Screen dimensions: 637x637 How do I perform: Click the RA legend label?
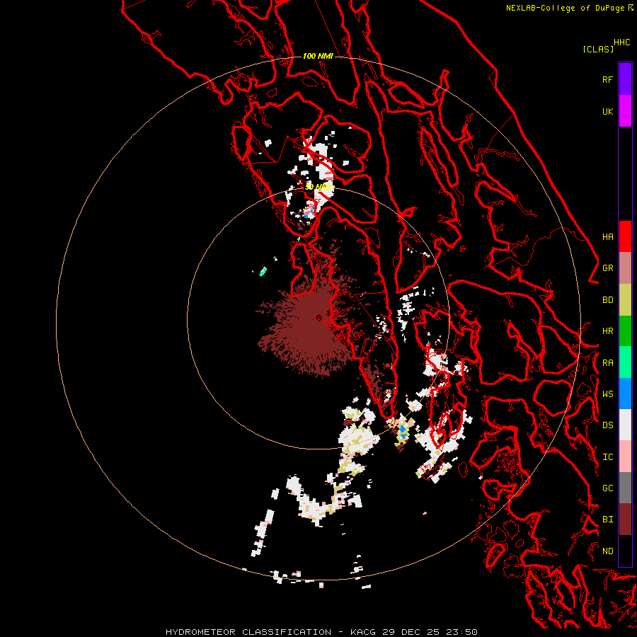point(607,363)
